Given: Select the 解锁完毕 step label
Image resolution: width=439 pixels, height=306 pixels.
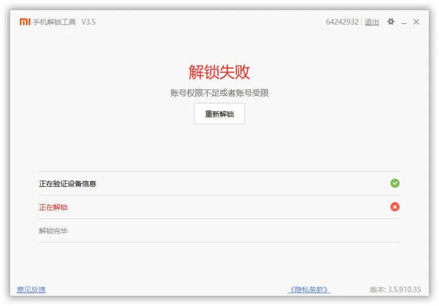Looking at the screenshot, I should (53, 231).
